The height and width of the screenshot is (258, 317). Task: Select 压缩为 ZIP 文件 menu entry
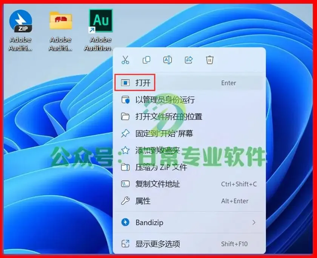(188, 167)
